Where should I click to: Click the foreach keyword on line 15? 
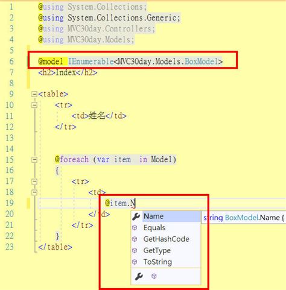click(x=74, y=160)
